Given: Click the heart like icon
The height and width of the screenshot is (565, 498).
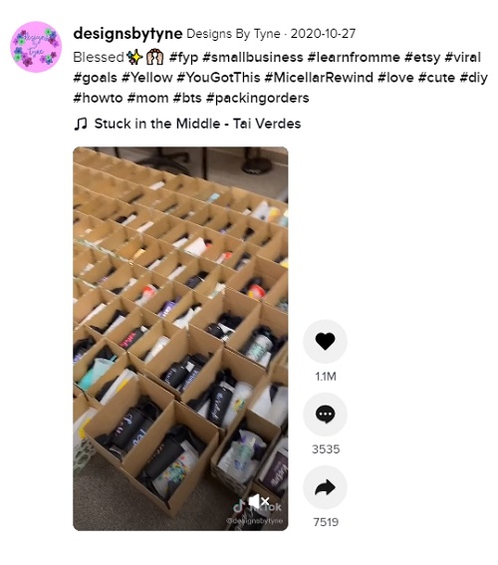Looking at the screenshot, I should pyautogui.click(x=325, y=341).
